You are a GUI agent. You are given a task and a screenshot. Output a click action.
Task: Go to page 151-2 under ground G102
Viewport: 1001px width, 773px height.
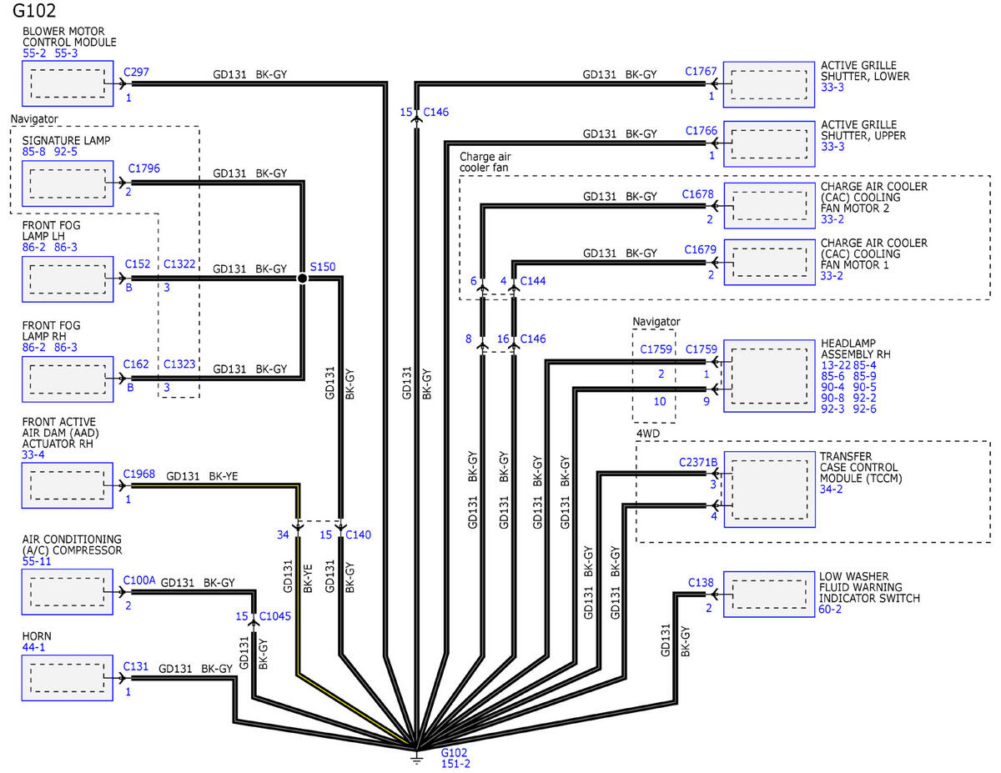457,763
